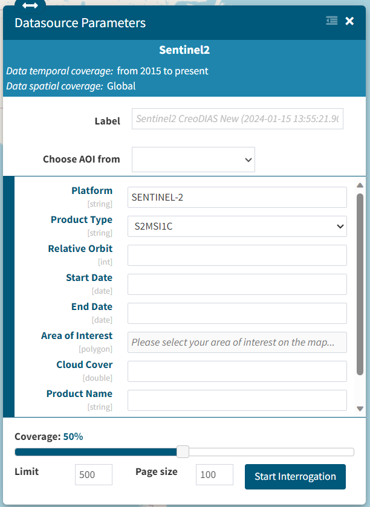Click the Area of Interest label

point(77,335)
